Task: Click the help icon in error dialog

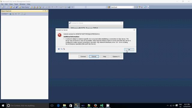Action: coord(59,49)
